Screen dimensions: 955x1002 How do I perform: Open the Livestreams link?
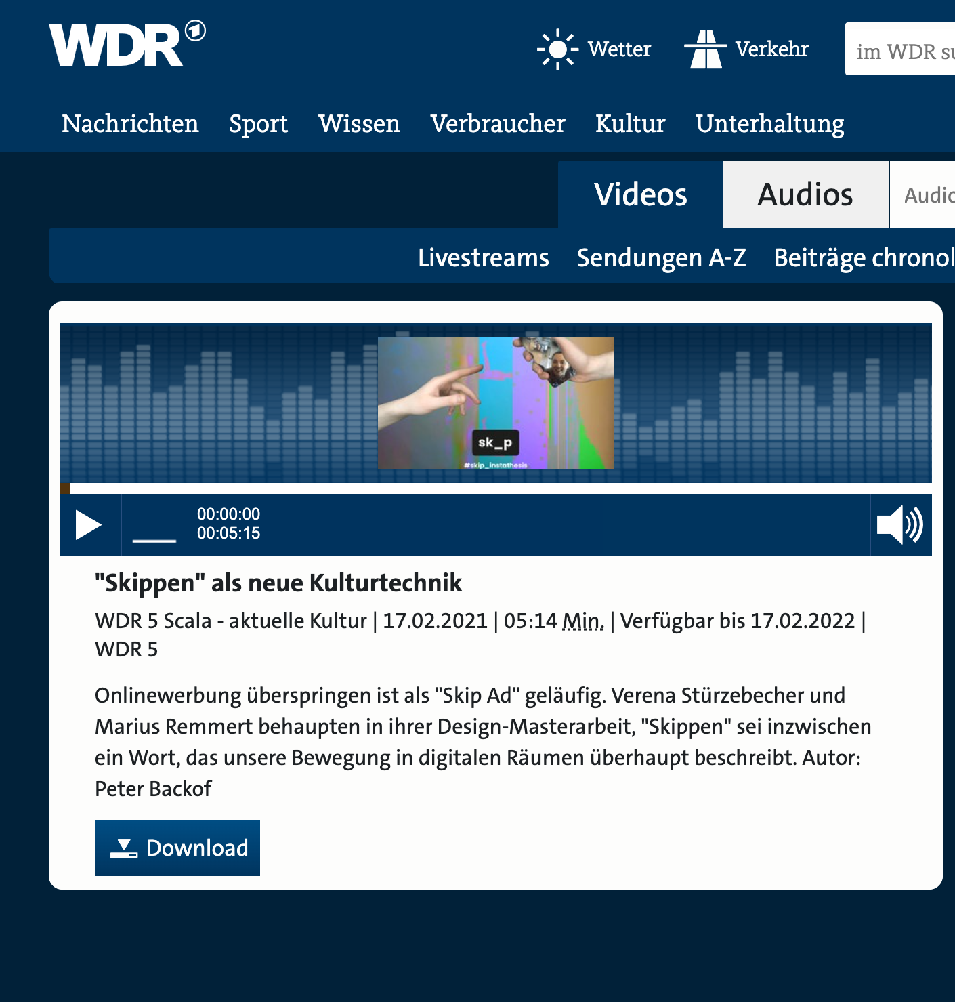(x=484, y=258)
